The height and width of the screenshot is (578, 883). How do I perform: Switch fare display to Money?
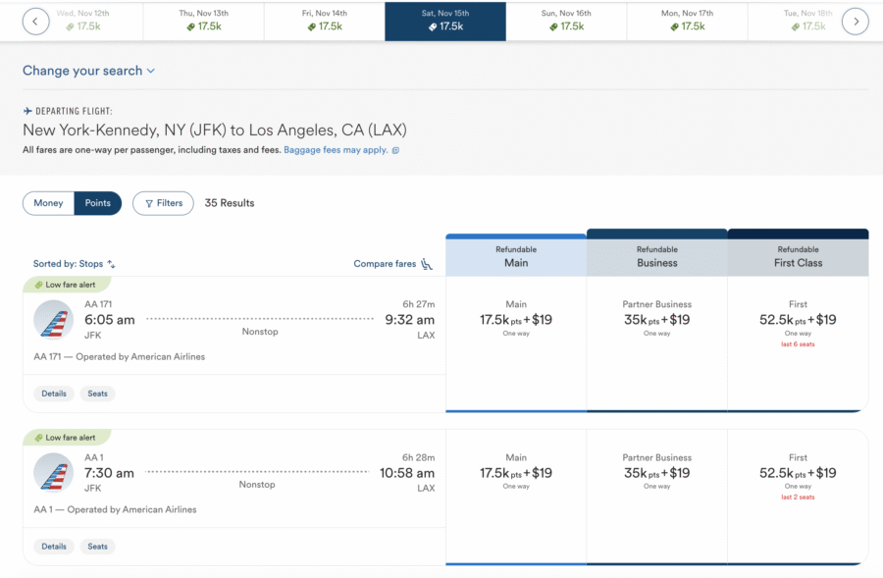(x=48, y=203)
